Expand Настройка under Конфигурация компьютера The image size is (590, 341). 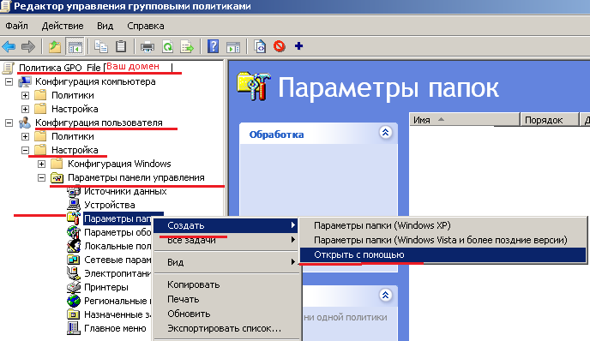point(25,109)
